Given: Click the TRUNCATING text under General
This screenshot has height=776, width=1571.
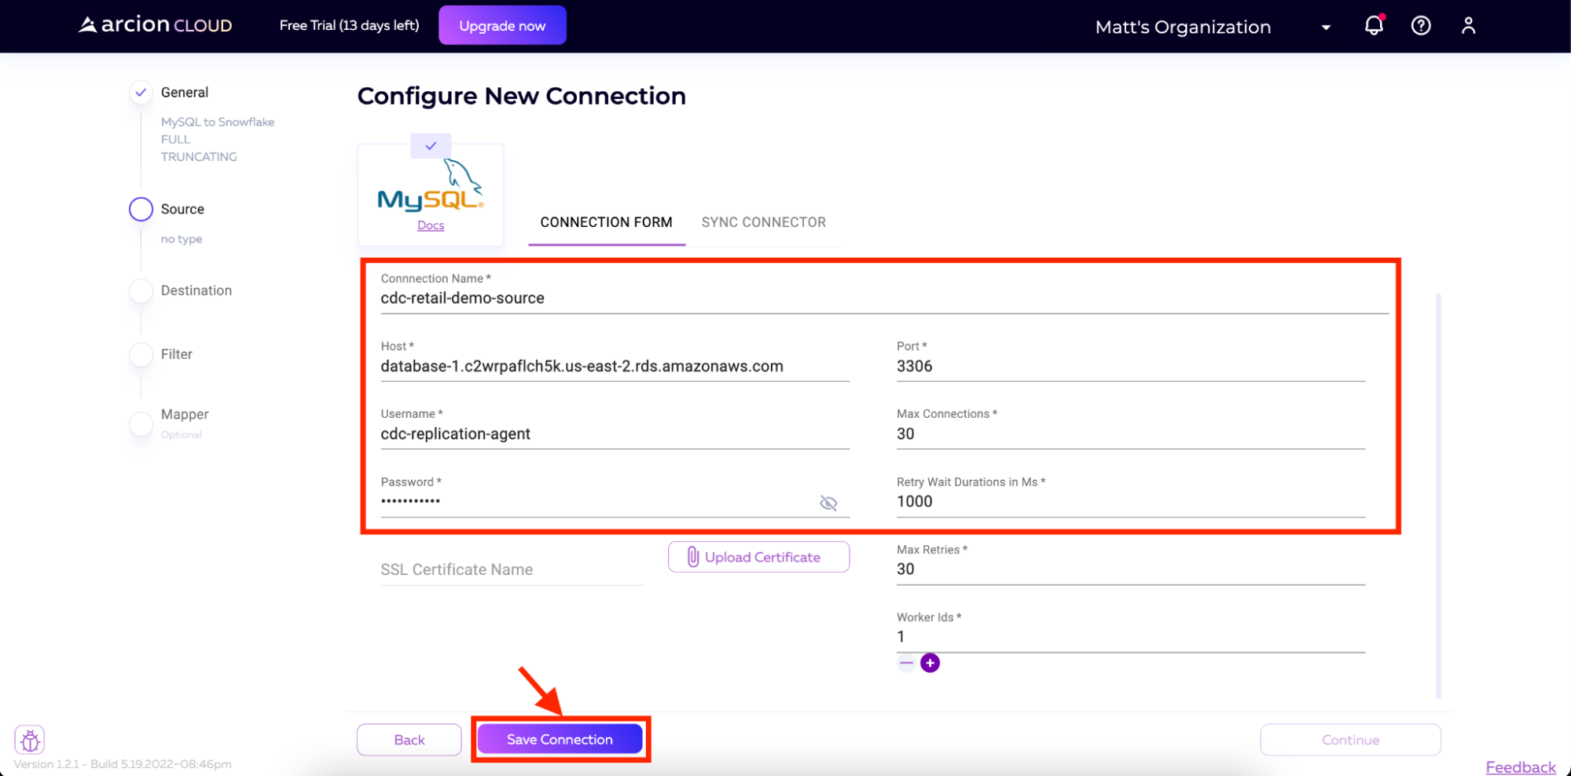Looking at the screenshot, I should [x=199, y=156].
